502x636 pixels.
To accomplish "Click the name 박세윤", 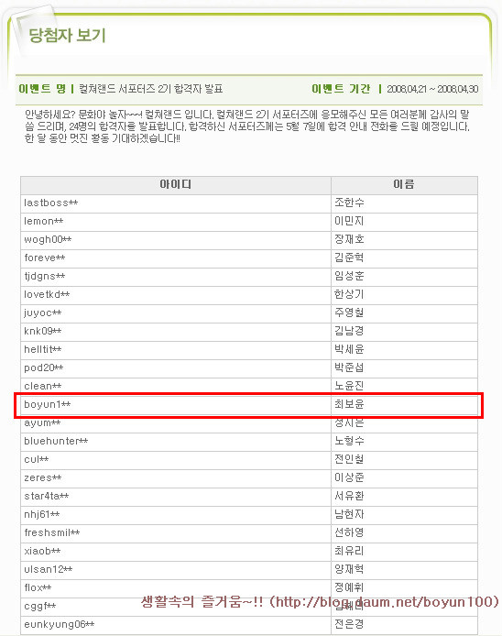I will click(349, 349).
